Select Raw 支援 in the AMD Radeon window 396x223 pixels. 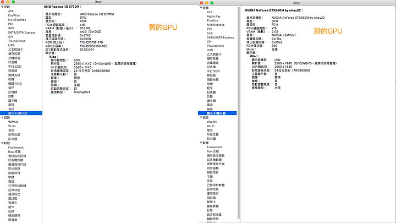click(x=14, y=152)
